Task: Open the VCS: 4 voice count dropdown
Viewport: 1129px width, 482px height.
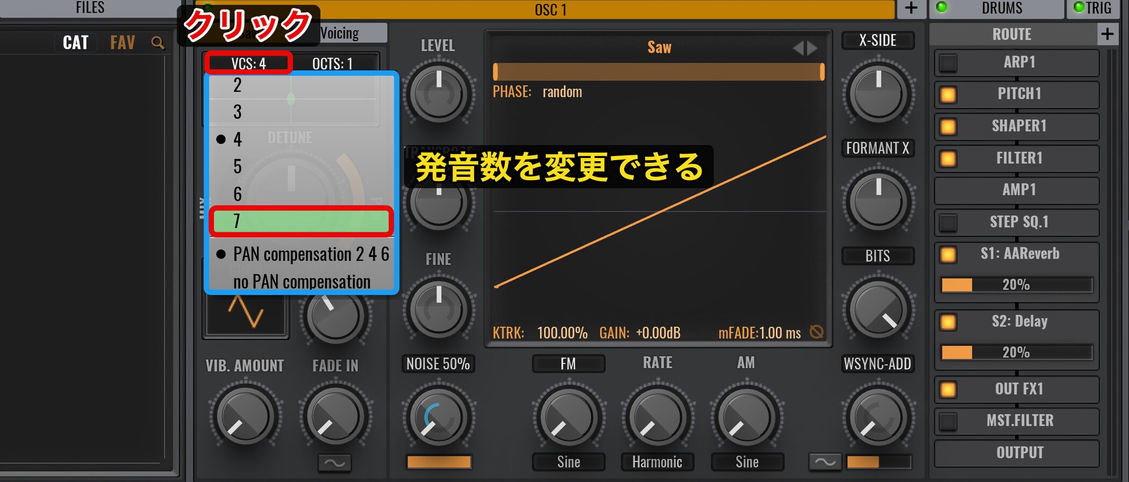Action: point(248,63)
